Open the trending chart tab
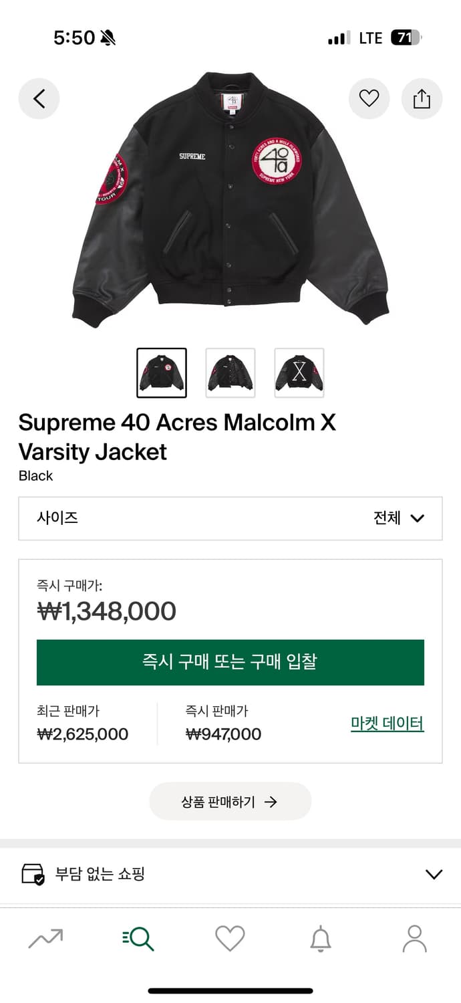 tap(45, 939)
